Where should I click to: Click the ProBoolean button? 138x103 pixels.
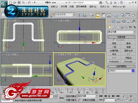(x=114, y=61)
